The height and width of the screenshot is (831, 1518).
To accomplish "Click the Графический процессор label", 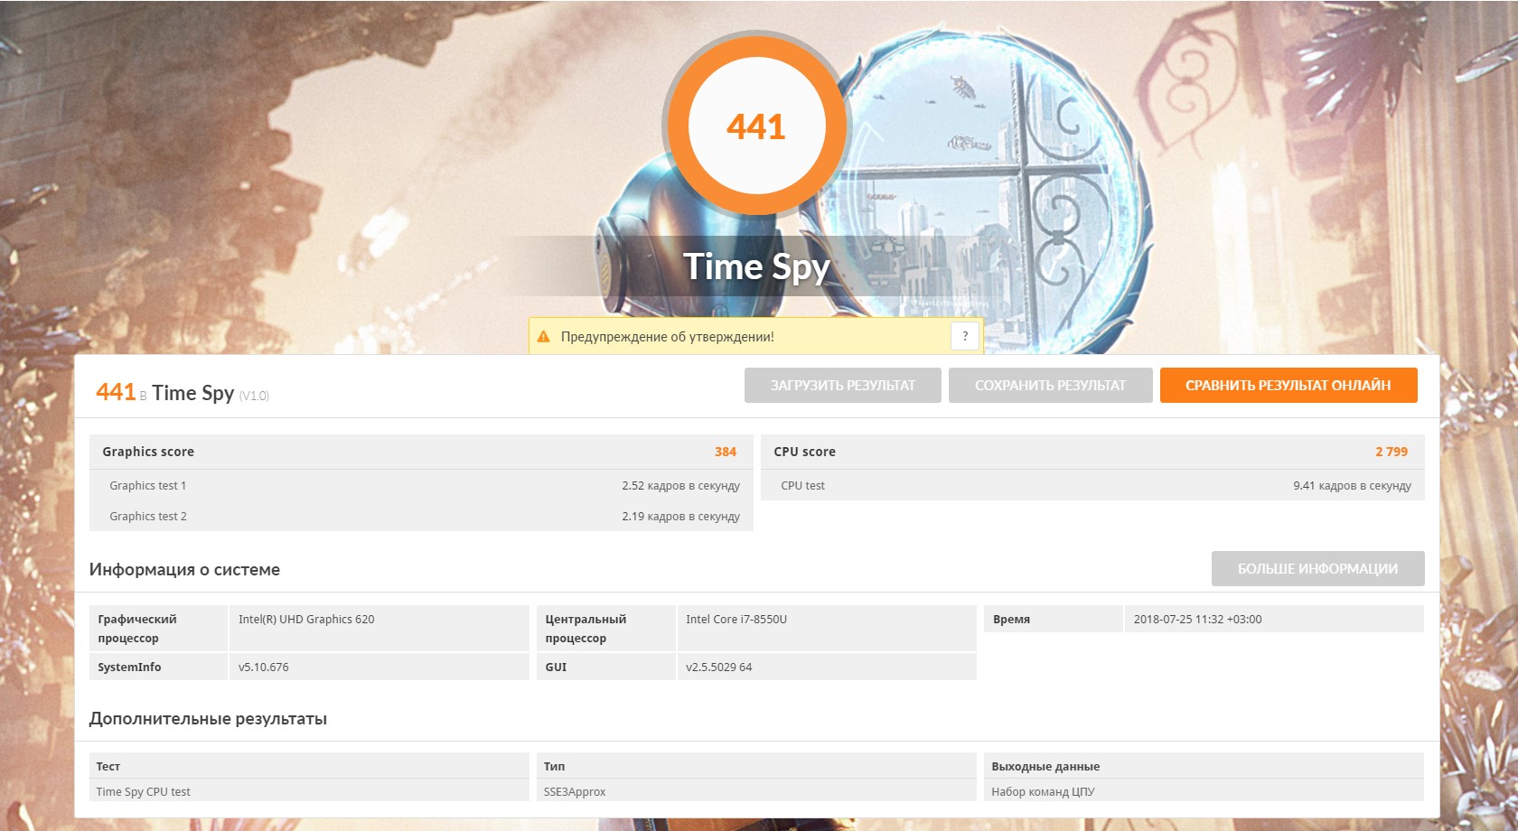I will pyautogui.click(x=137, y=629).
